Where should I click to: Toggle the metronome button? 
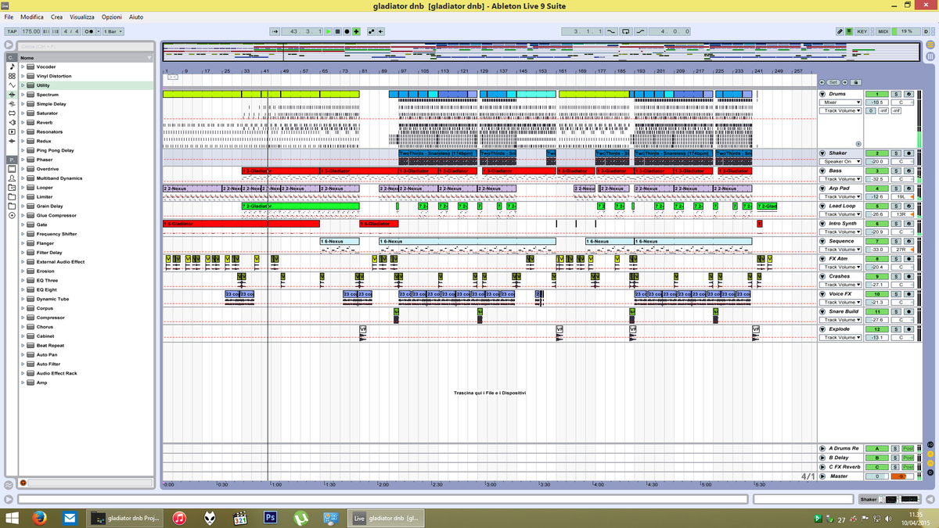coord(90,31)
